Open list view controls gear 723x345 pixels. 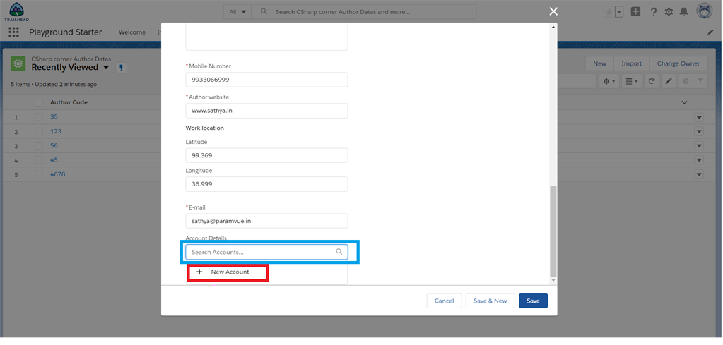[x=609, y=81]
